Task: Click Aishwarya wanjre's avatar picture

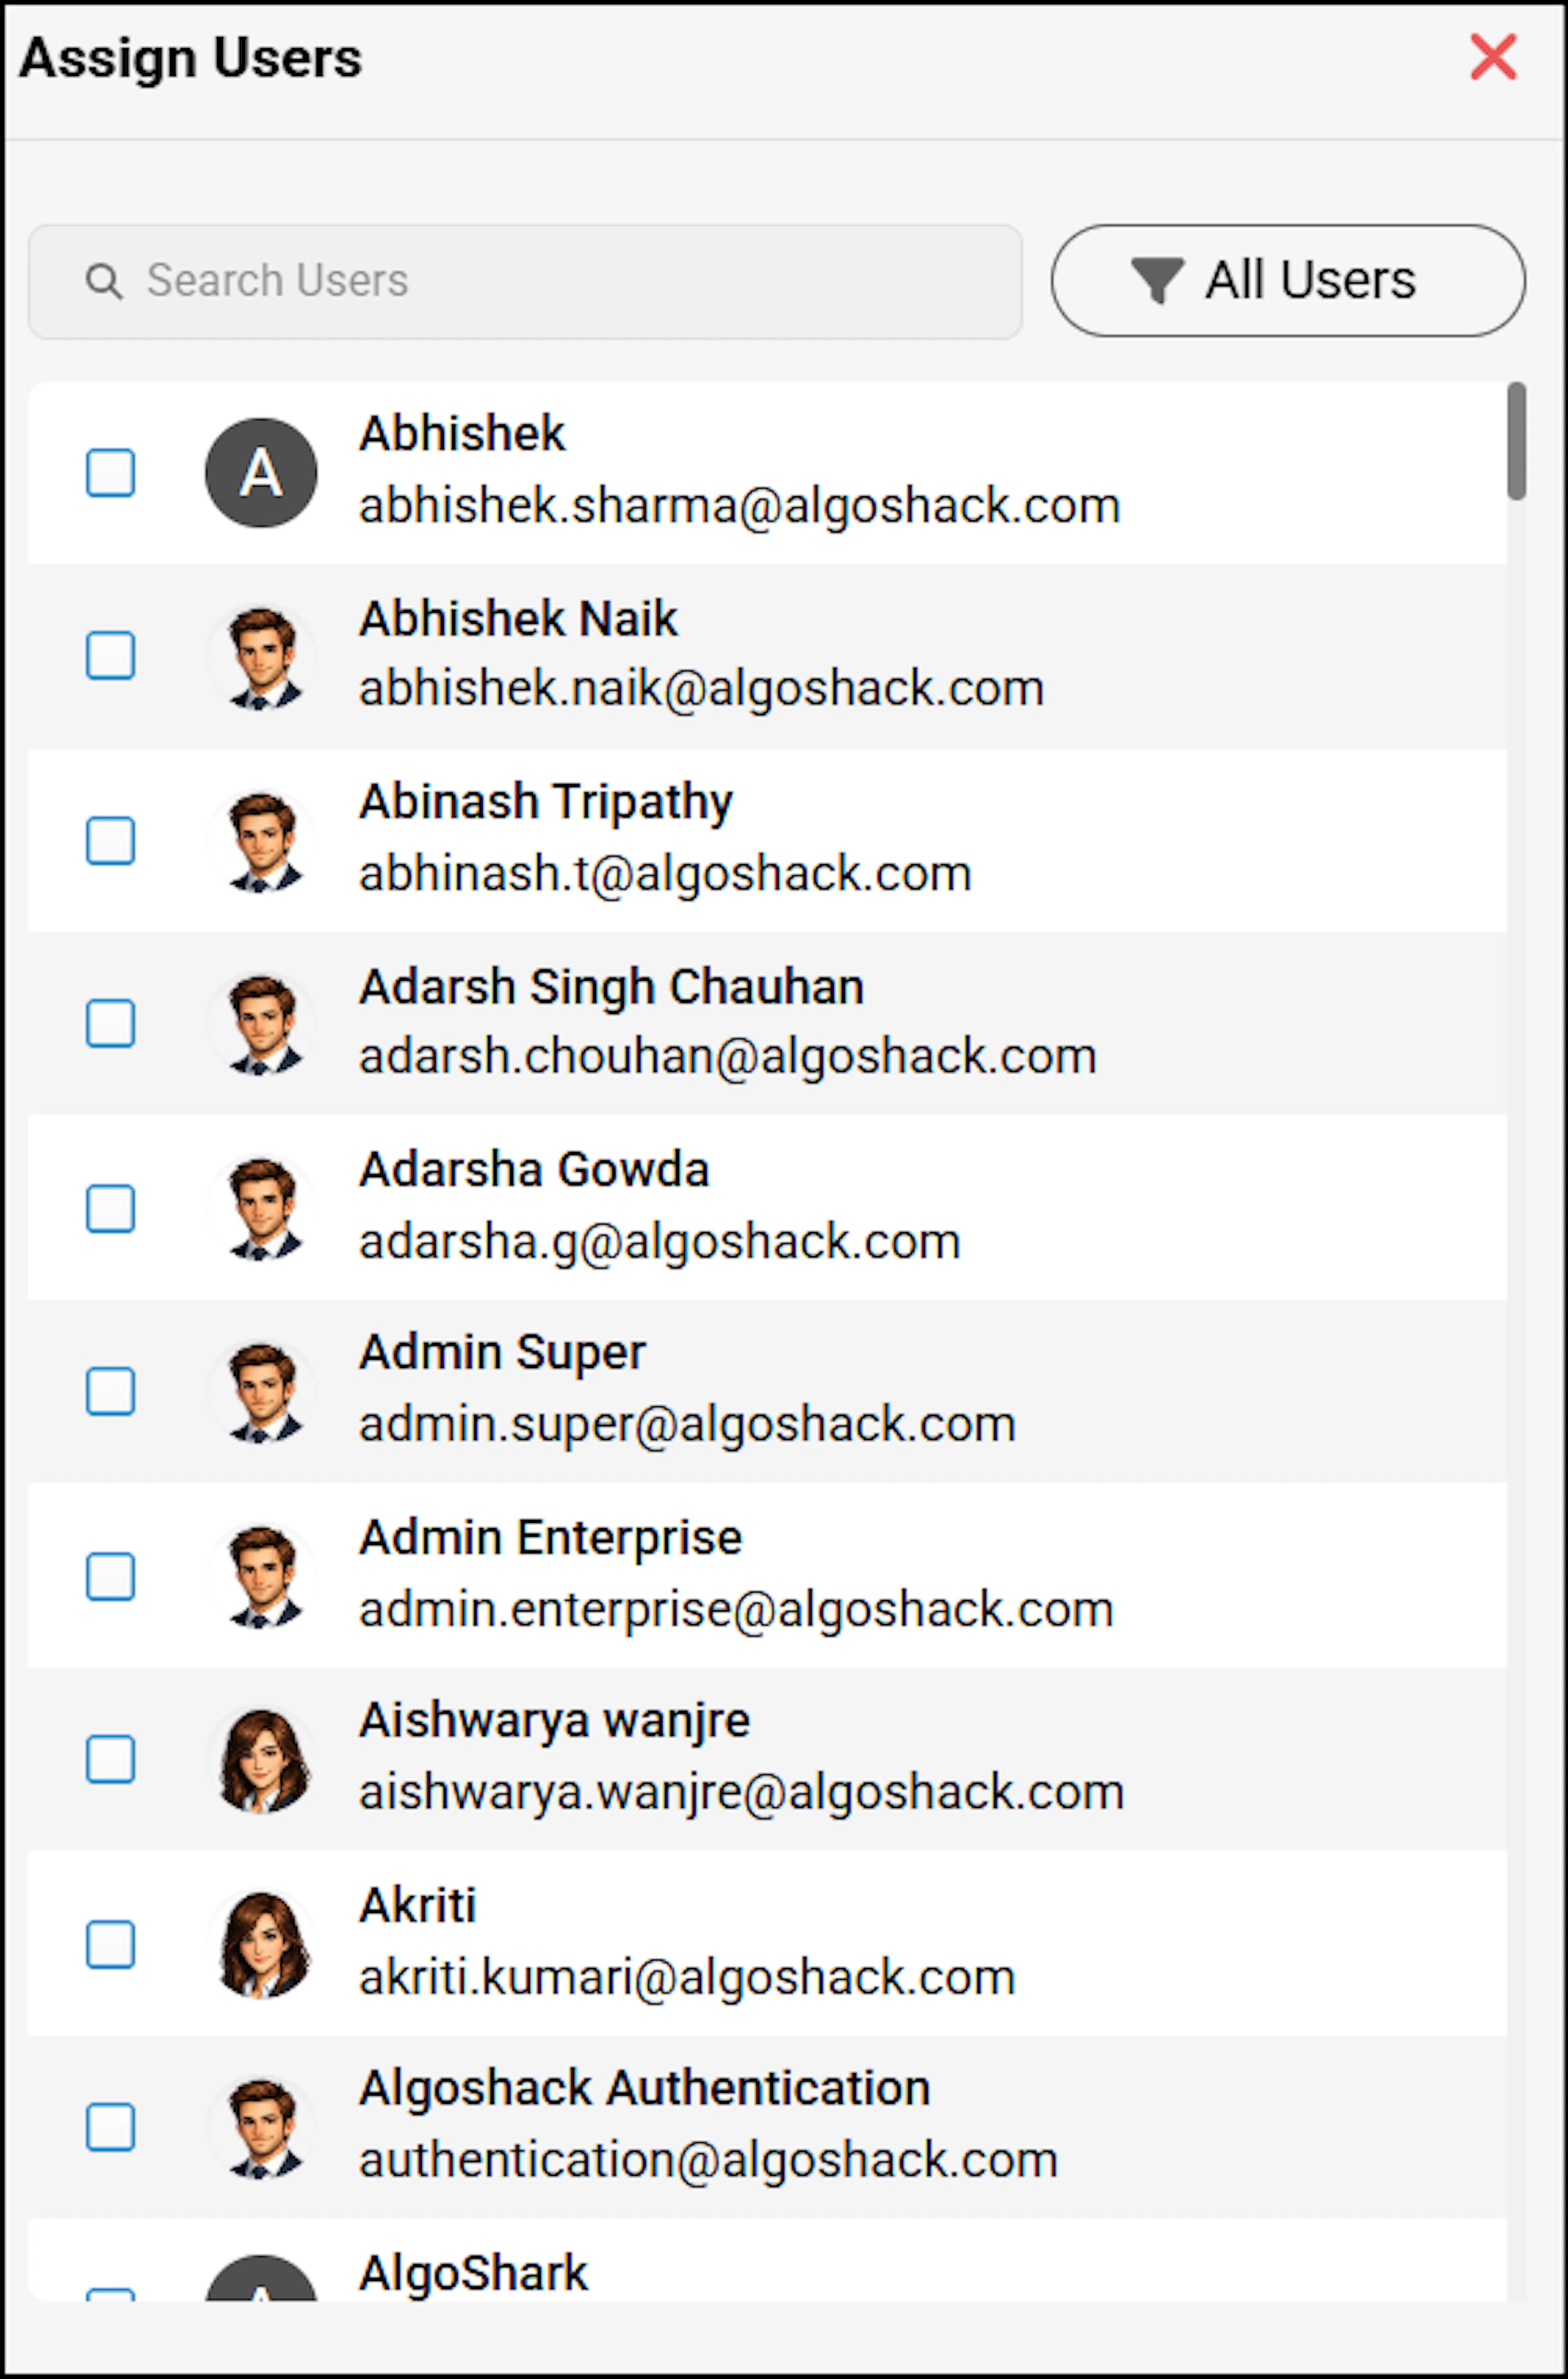Action: [x=262, y=1760]
